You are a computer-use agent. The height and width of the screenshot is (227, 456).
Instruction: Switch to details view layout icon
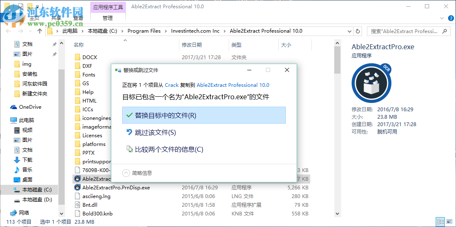tap(440, 222)
